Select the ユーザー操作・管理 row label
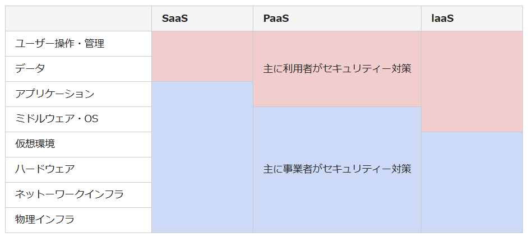This screenshot has width=528, height=237. pos(59,44)
